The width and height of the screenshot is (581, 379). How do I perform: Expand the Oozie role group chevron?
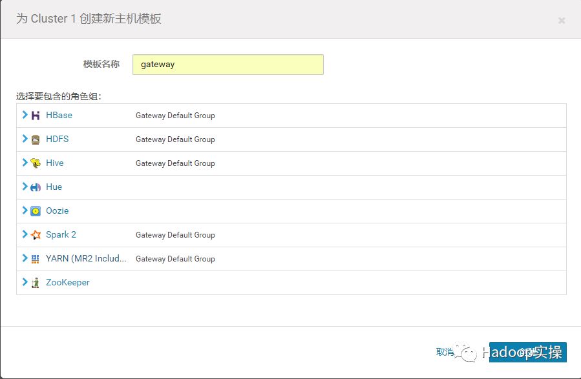click(x=25, y=210)
